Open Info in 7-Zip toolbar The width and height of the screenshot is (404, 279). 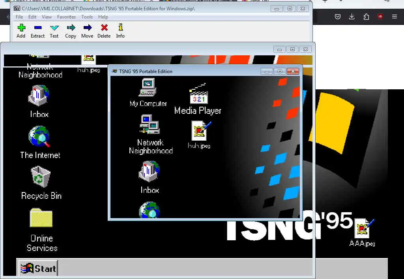[x=120, y=31]
